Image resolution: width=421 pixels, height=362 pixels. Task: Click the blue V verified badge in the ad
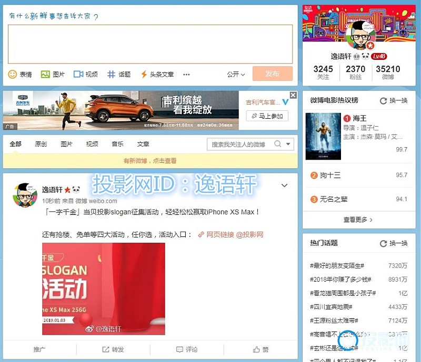tap(285, 102)
